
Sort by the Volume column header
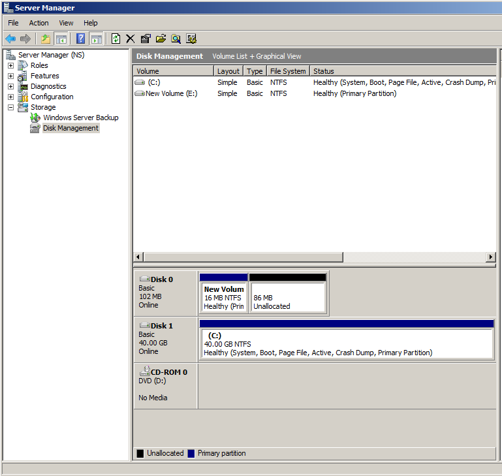click(x=173, y=71)
